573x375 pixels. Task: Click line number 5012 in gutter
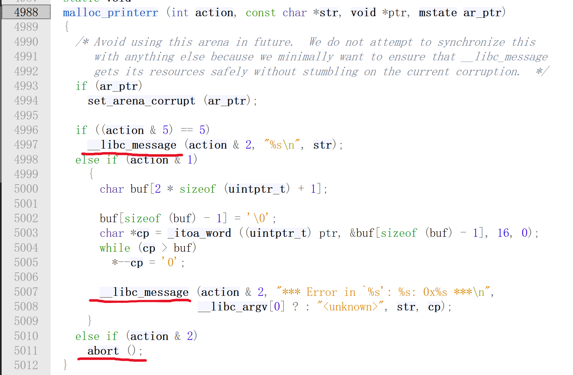(26, 365)
